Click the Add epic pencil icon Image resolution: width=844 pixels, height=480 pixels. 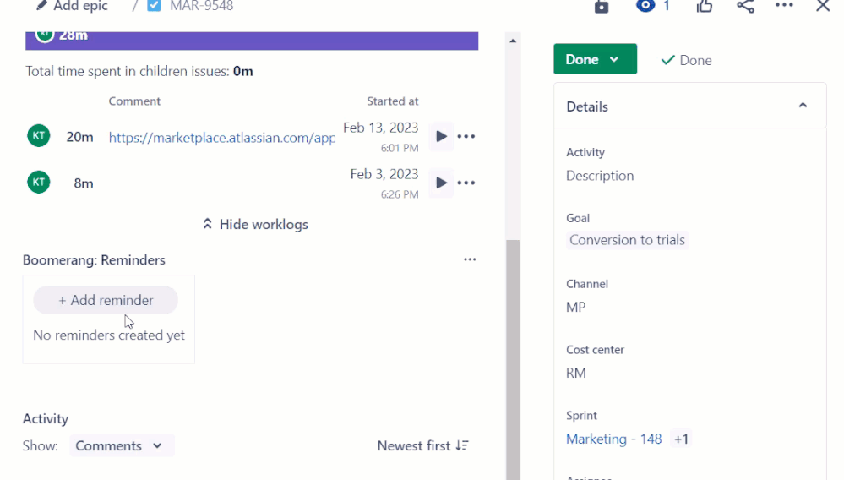coord(41,5)
